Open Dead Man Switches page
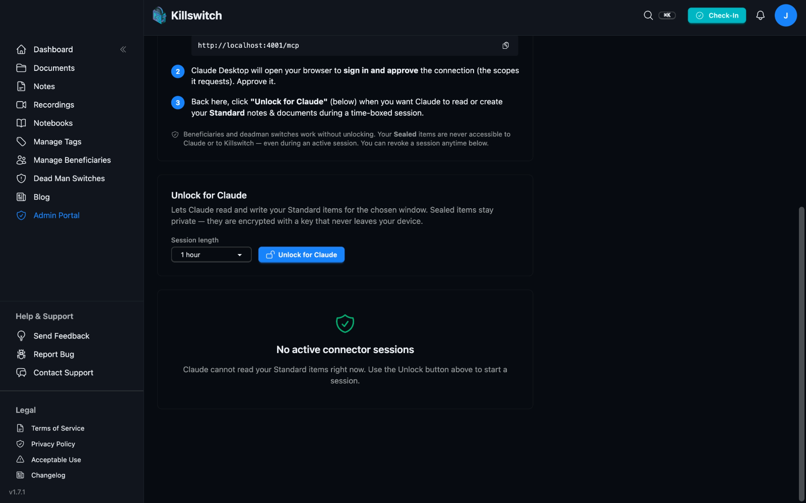806x503 pixels. 69,179
